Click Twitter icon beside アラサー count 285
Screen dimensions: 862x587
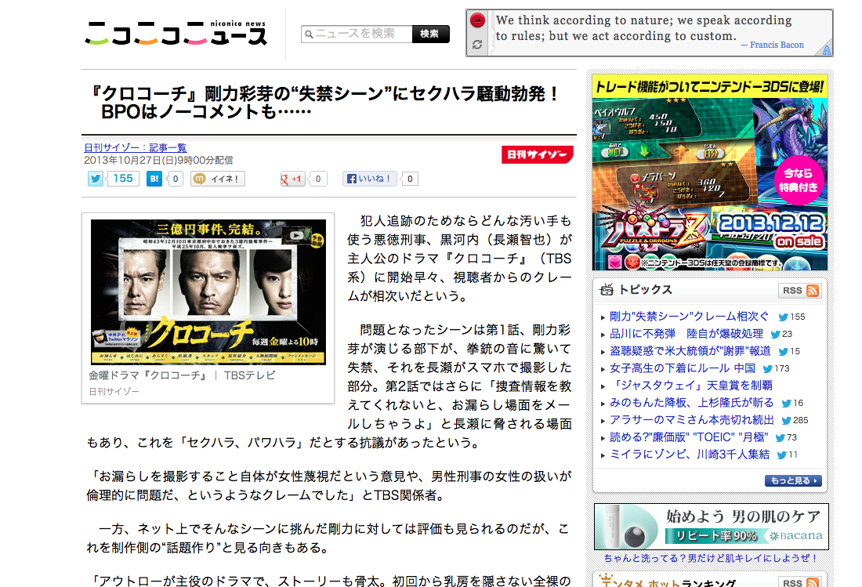(x=787, y=421)
